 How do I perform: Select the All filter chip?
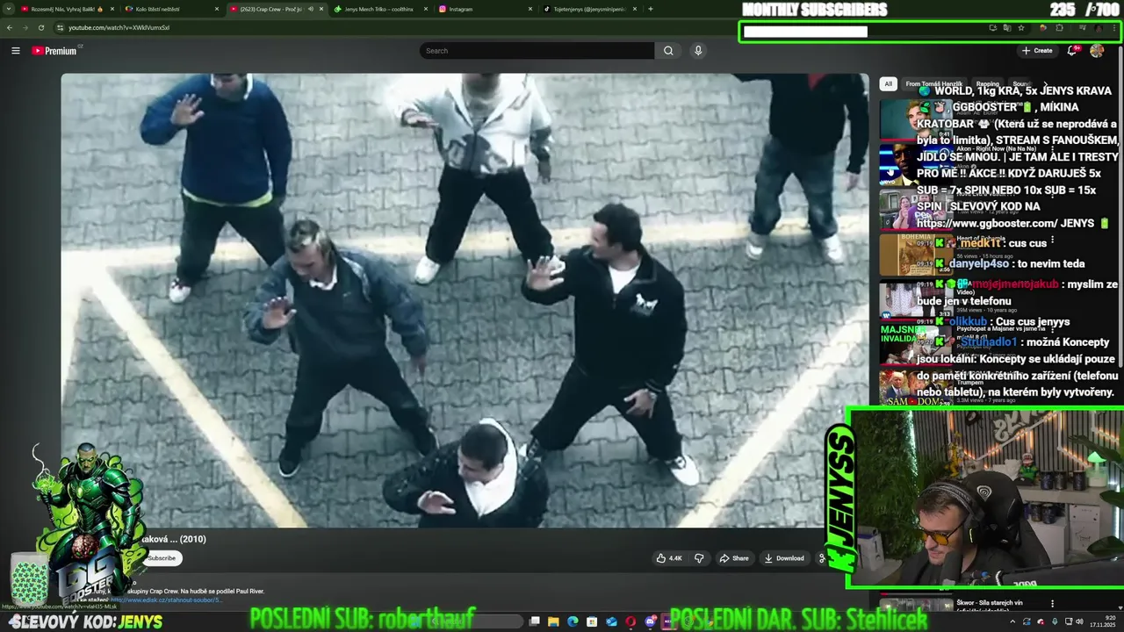point(888,84)
